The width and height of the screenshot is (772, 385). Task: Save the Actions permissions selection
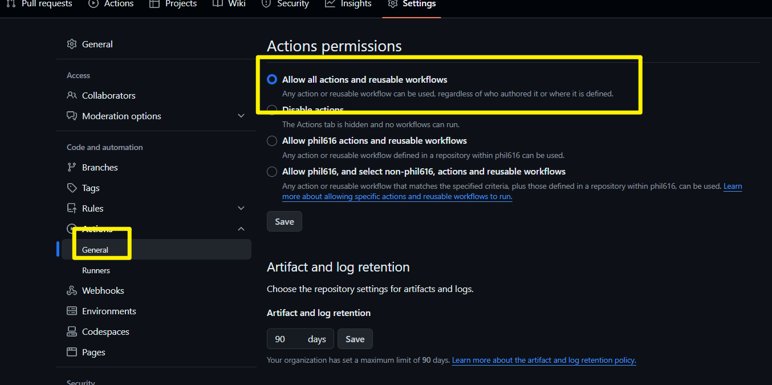(285, 221)
